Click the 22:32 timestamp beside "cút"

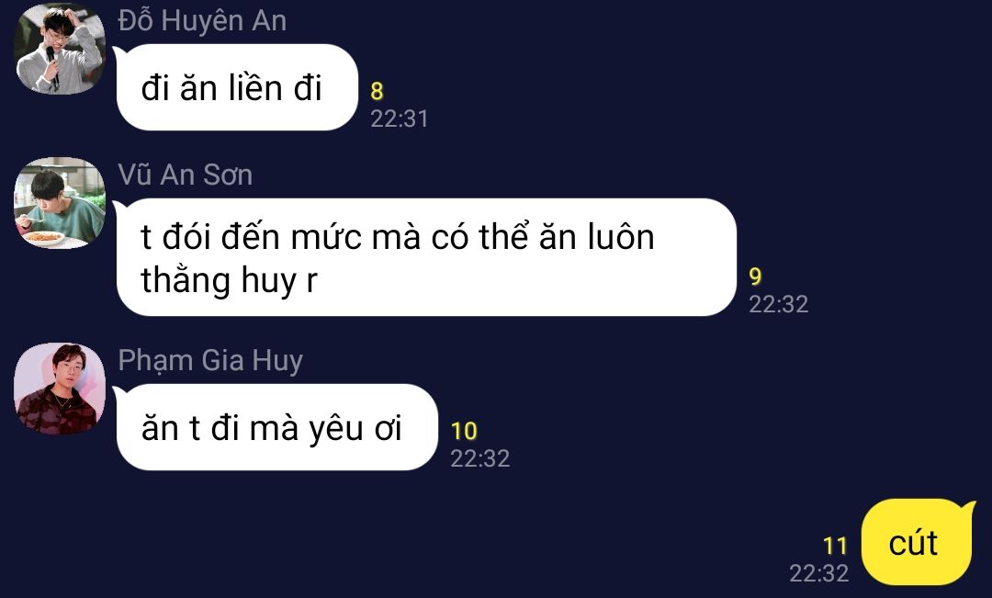818,573
